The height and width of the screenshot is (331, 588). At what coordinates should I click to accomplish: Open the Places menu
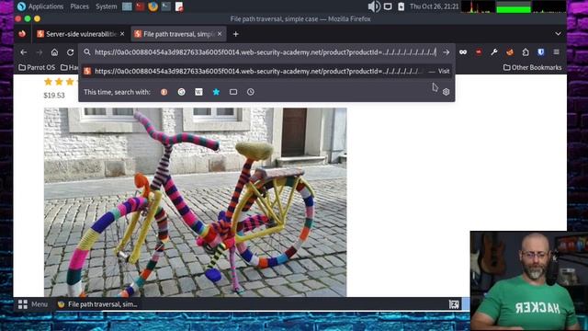click(x=80, y=6)
